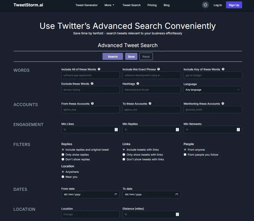Click the Sign Up button
254x221 pixels.
234,5
